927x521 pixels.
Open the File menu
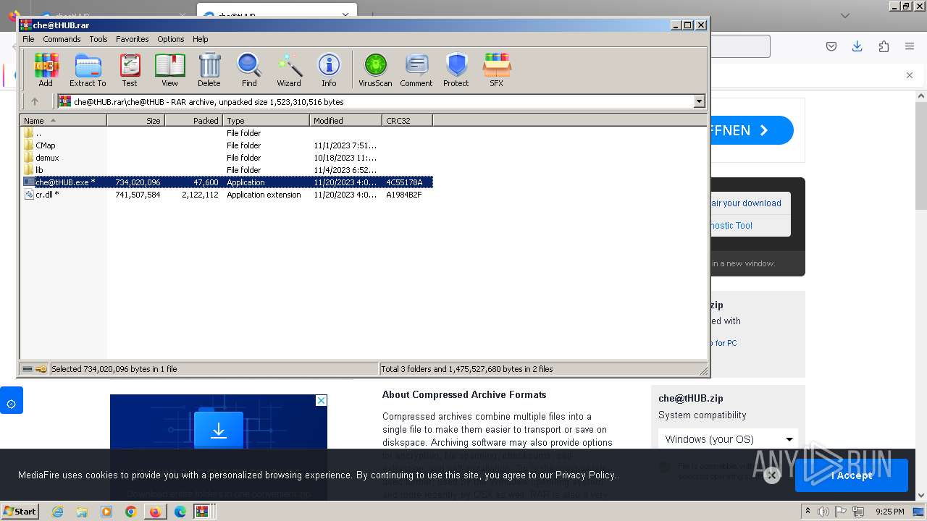click(x=28, y=39)
